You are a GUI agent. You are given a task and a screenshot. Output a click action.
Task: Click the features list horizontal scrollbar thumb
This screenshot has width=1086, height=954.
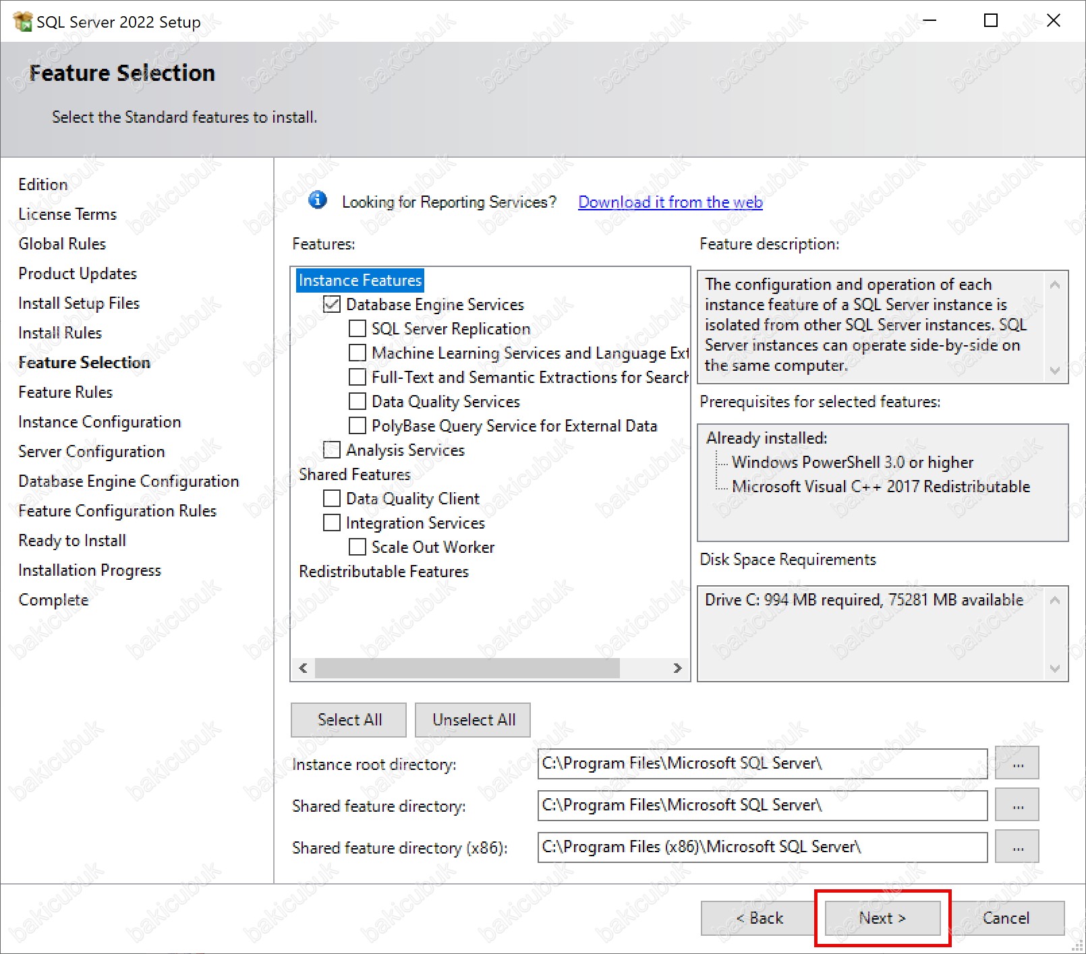[x=467, y=668]
